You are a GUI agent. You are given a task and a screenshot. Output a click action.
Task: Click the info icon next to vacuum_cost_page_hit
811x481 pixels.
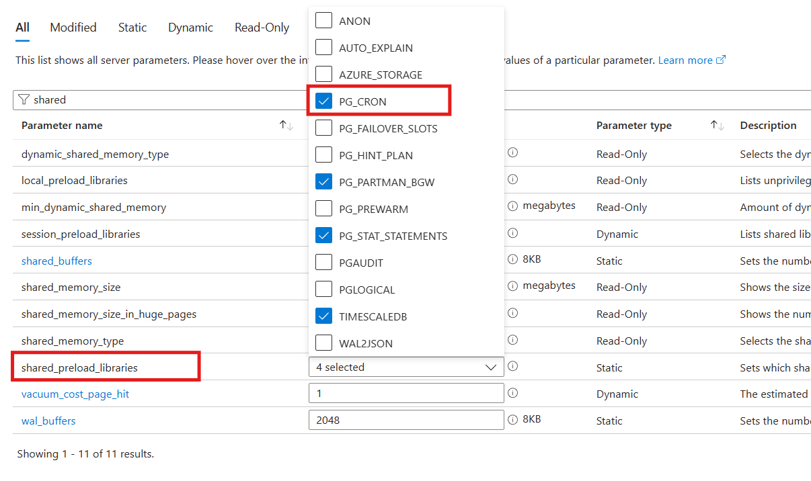point(512,392)
